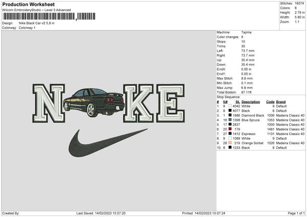Click the barcode in the header
Screen dimensions: 307x217
tap(49, 16)
